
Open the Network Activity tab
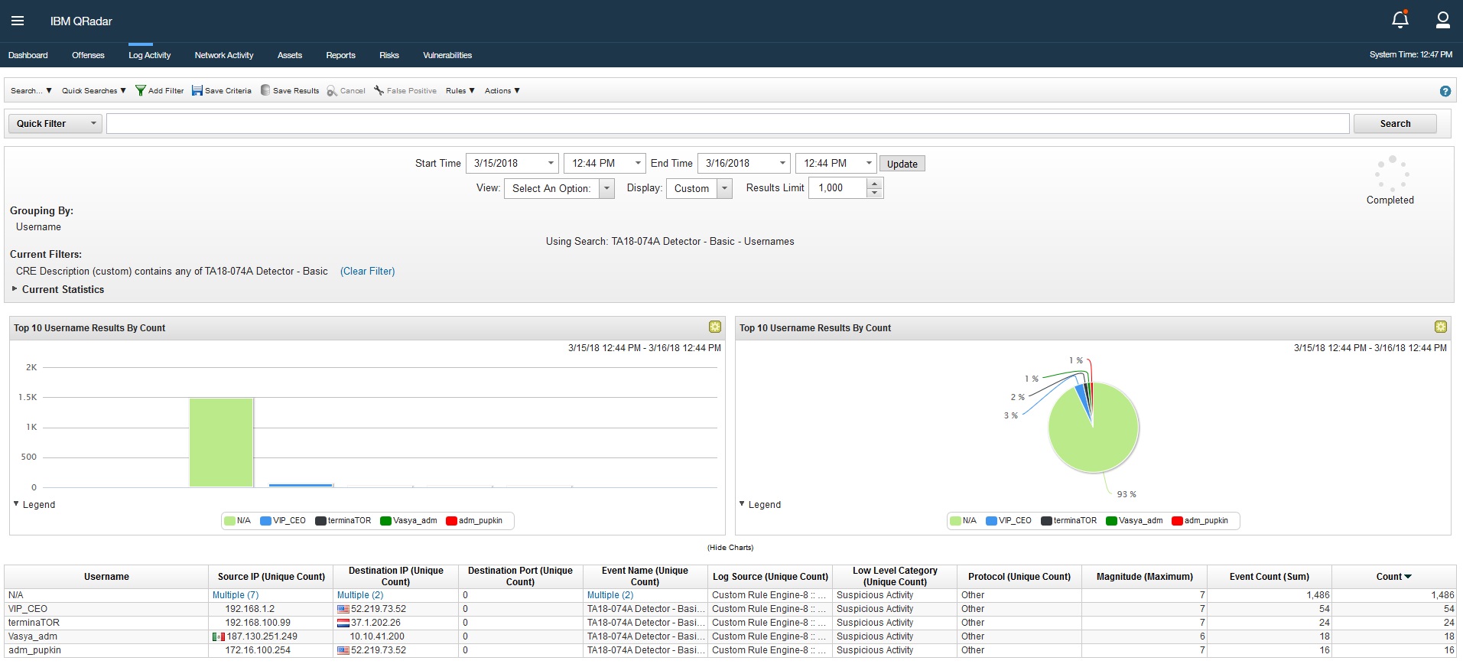coord(223,55)
